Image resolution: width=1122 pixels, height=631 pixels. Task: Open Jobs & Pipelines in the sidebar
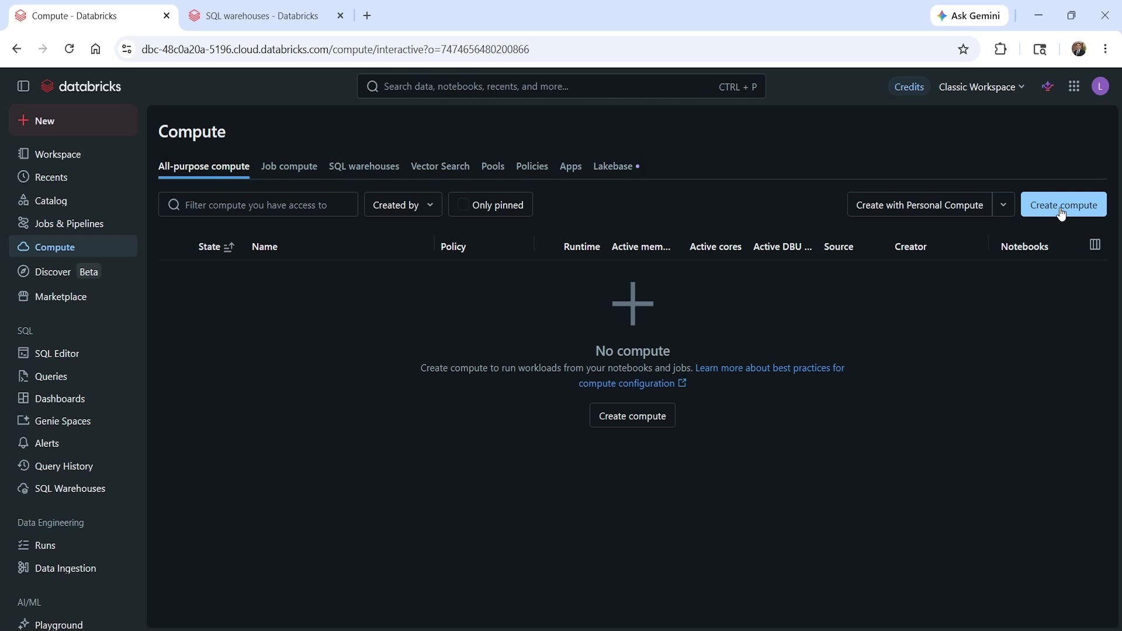(73, 223)
